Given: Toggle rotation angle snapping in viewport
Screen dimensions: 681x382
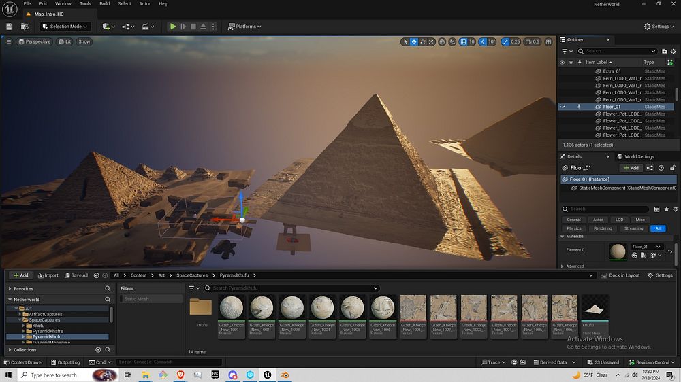Looking at the screenshot, I should pos(482,41).
